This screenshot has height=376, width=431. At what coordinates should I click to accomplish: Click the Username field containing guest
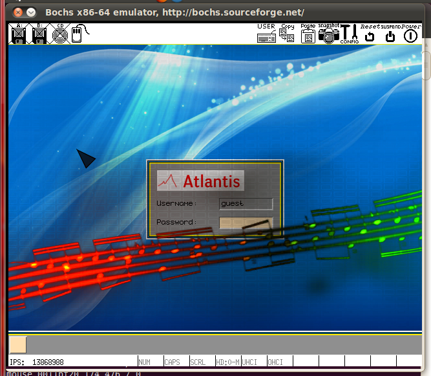pyautogui.click(x=246, y=204)
